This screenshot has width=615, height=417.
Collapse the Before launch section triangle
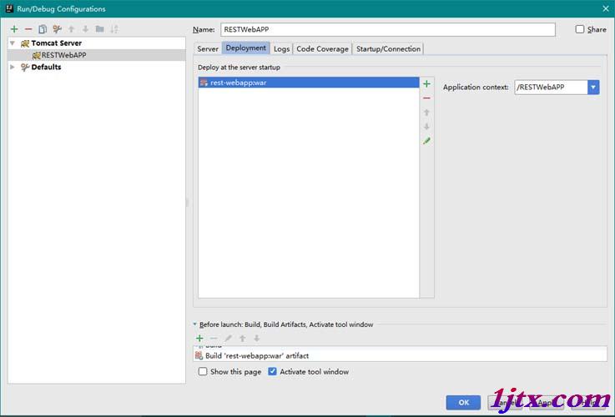pyautogui.click(x=195, y=324)
